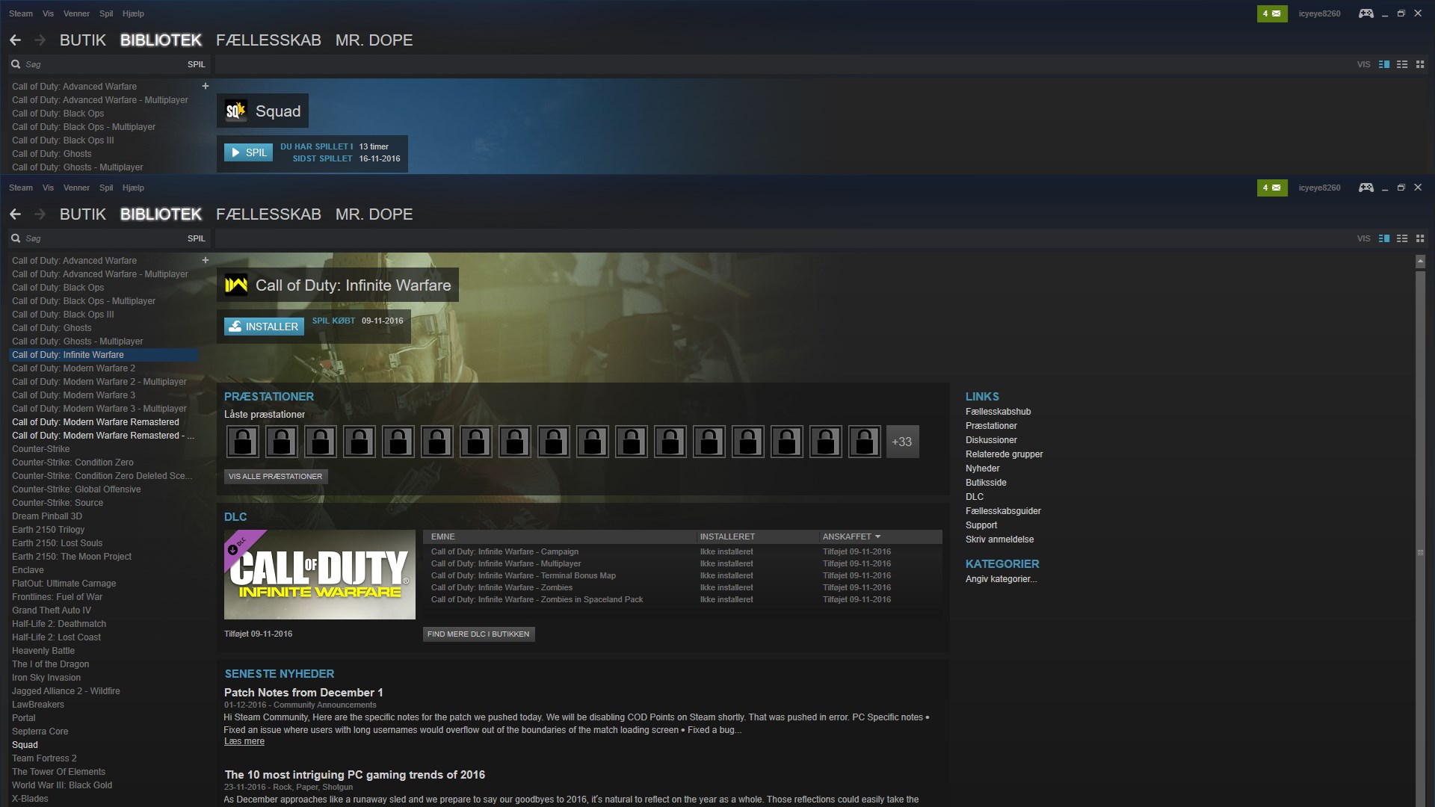
Task: Click INSTALLER button for Infinite Warfare
Action: (264, 327)
